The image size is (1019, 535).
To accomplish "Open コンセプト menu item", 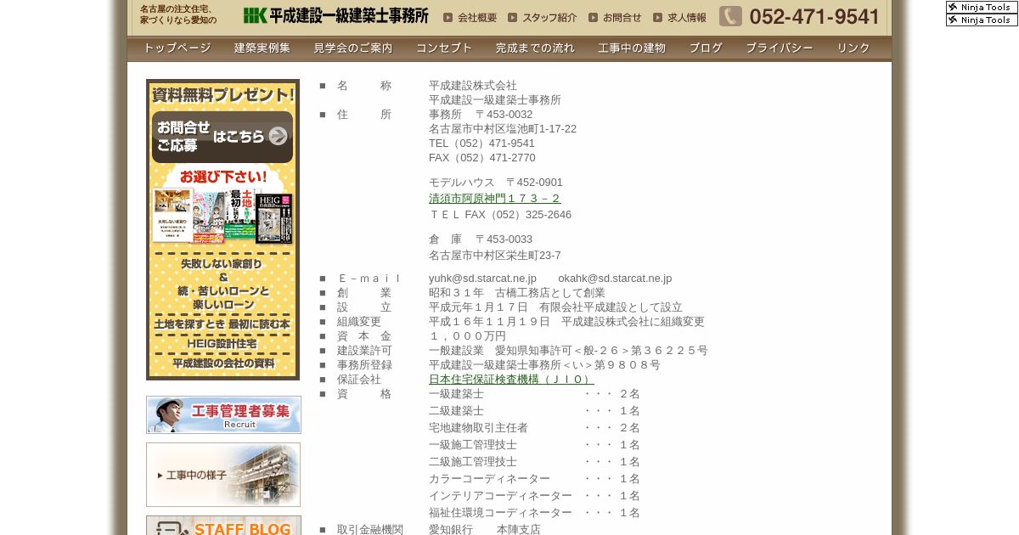I will pyautogui.click(x=444, y=48).
